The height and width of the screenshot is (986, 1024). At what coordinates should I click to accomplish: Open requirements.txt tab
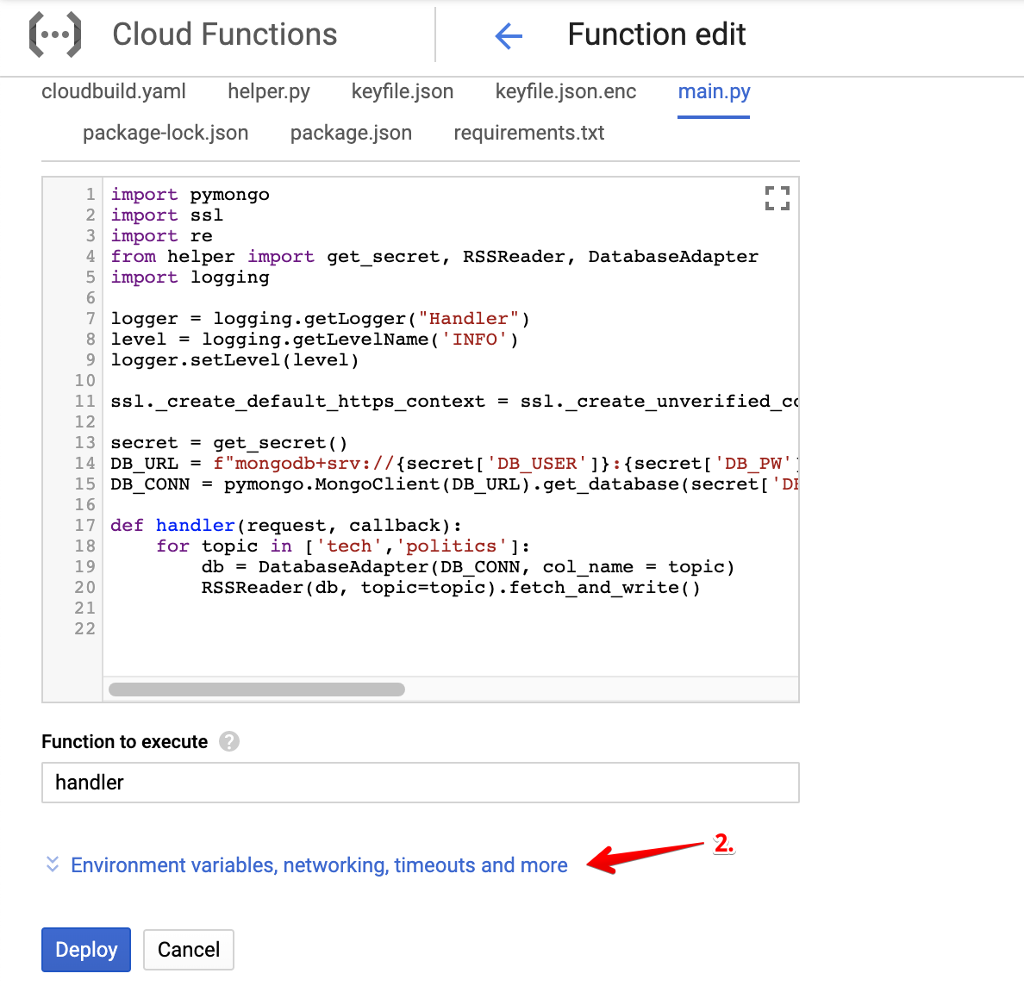[528, 133]
